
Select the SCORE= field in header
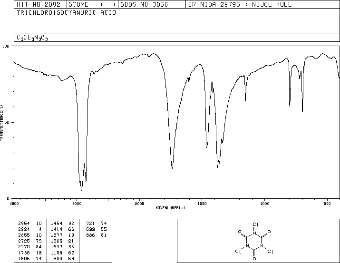point(92,4)
